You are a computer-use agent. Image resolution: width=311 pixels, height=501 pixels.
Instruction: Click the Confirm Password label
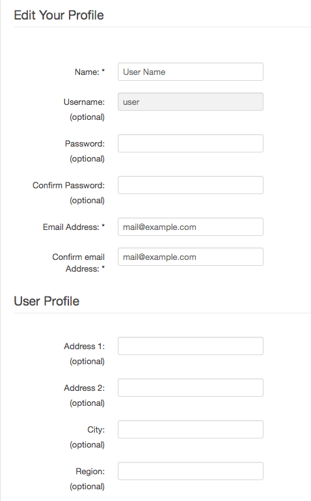[68, 185]
